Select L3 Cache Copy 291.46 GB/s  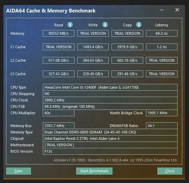point(127,74)
